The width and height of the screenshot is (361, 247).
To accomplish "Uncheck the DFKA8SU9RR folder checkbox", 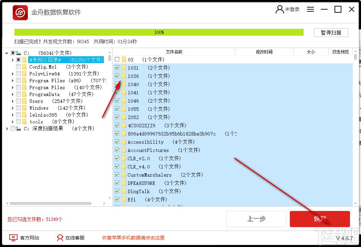I will [117, 183].
